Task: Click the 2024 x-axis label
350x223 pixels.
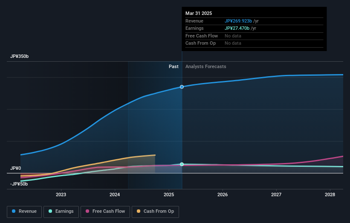Action: 115,195
